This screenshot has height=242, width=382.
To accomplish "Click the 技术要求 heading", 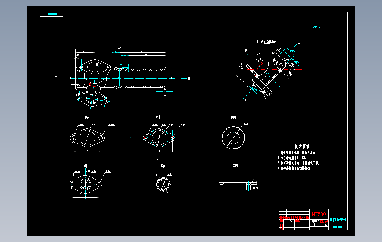I will 302,147.
